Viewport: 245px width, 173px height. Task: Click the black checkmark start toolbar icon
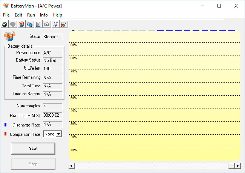click(x=5, y=24)
